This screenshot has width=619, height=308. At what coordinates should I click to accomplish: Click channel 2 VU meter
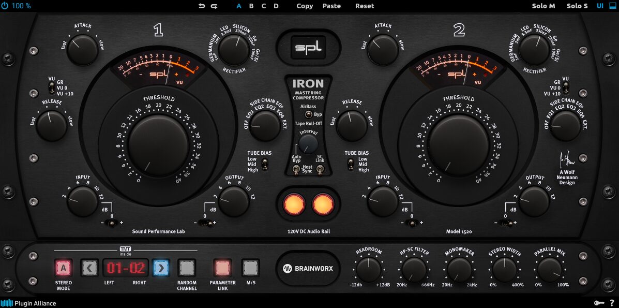click(459, 70)
